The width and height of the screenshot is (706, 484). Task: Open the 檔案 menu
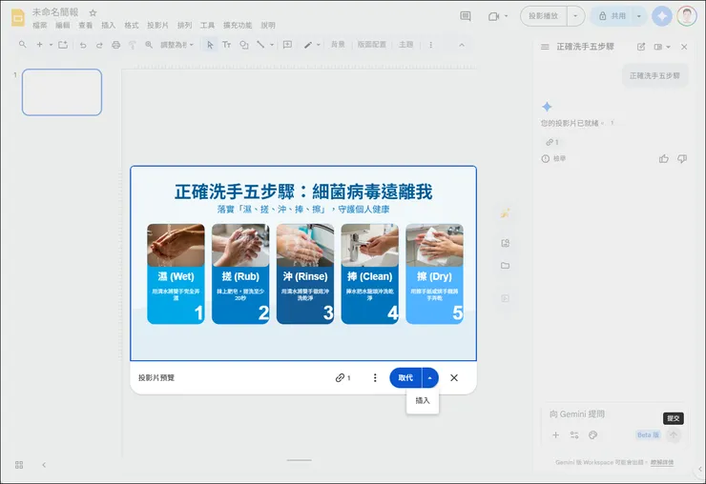pos(40,25)
